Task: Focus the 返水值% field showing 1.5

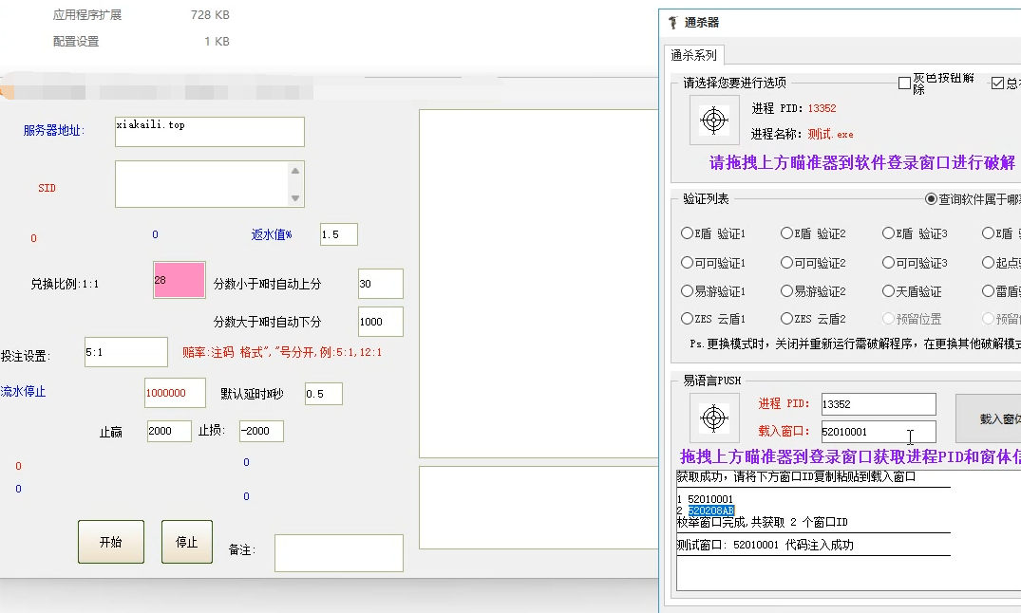Action: click(x=338, y=234)
